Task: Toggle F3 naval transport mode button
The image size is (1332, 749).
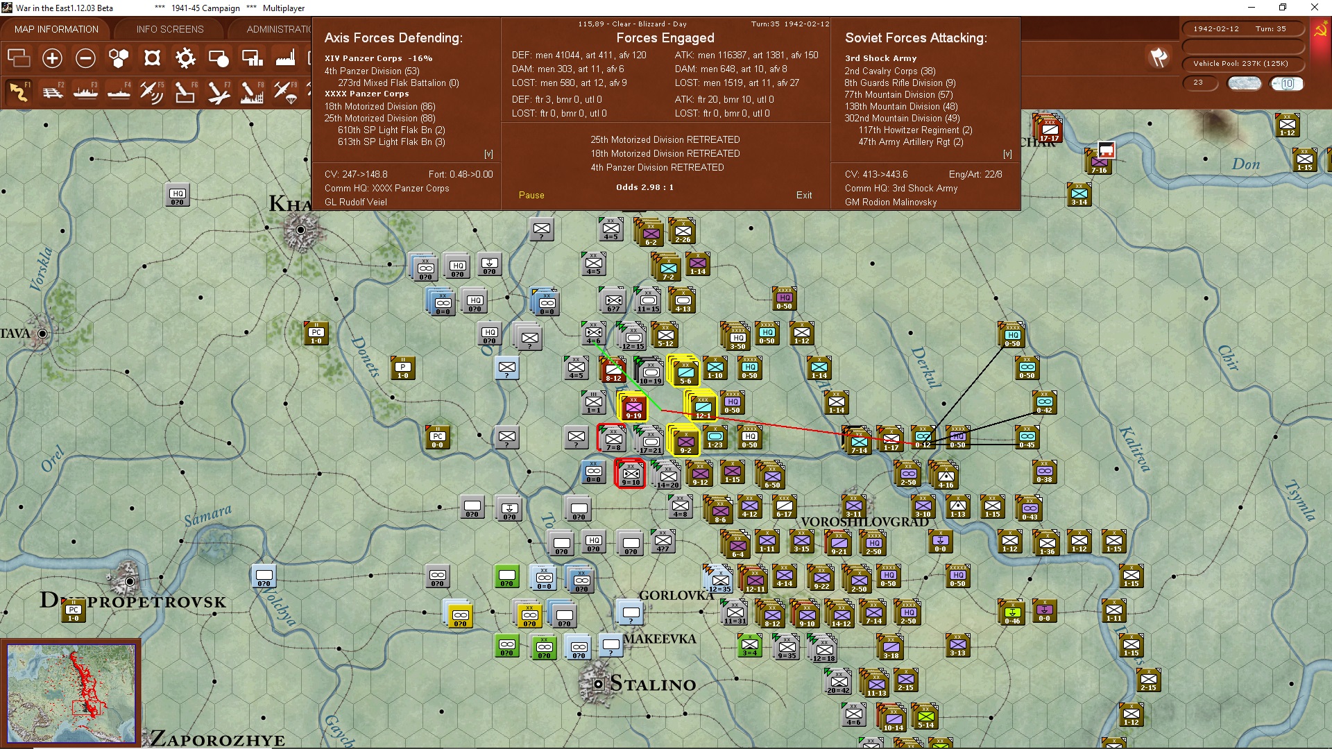Action: coord(85,92)
